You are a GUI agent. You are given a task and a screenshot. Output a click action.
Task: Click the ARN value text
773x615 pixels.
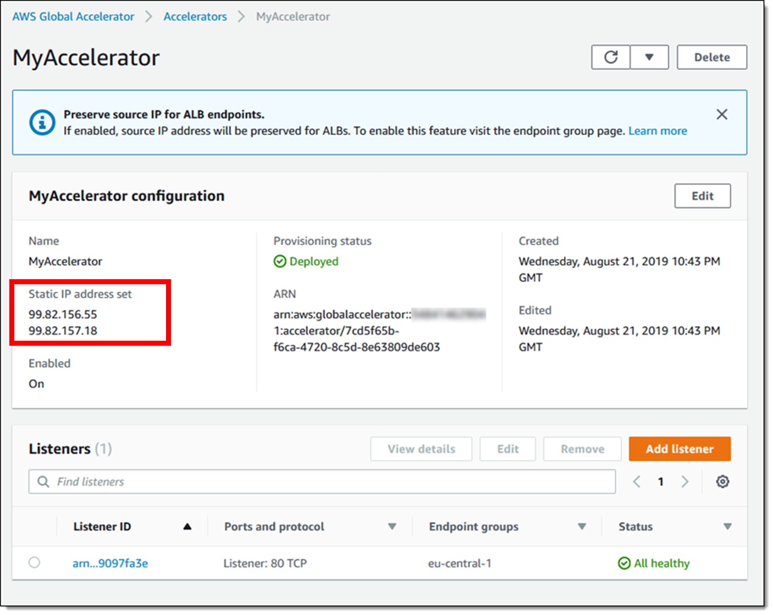[379, 331]
